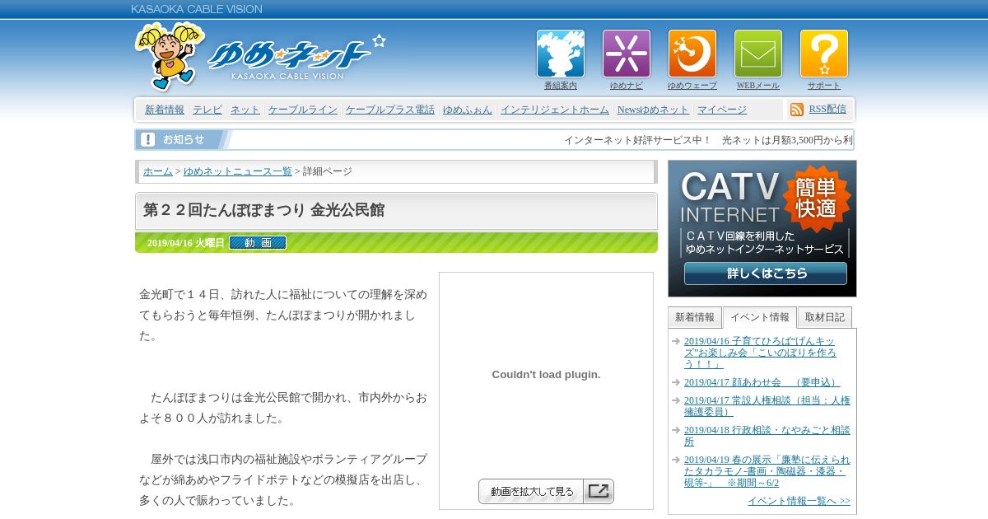The image size is (988, 519).
Task: Open the マイページ nav menu item
Action: tap(722, 110)
